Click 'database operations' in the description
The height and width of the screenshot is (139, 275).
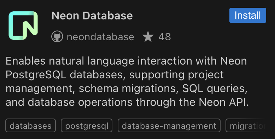click(80, 102)
